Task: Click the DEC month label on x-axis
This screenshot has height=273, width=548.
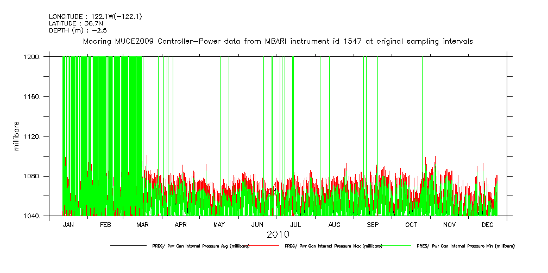Action: point(487,224)
